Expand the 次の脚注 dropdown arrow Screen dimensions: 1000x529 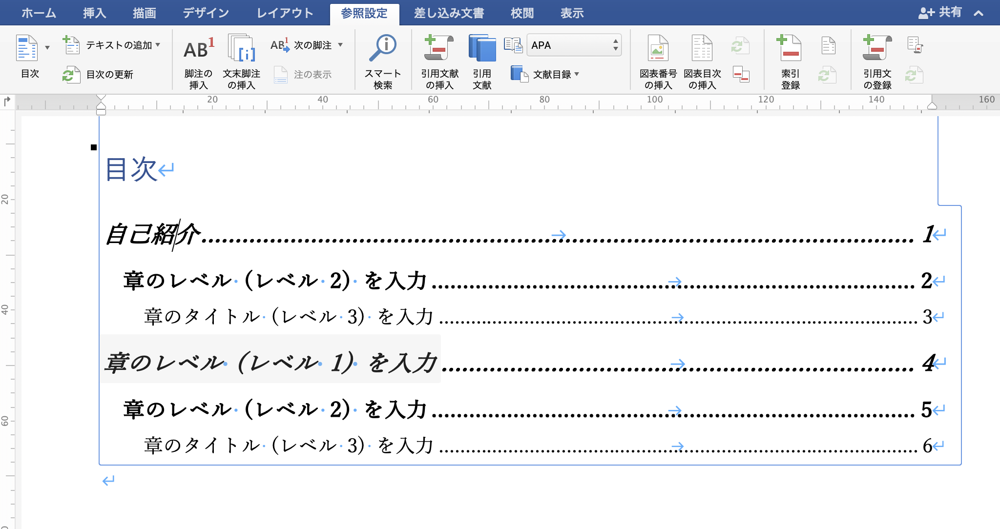coord(340,45)
